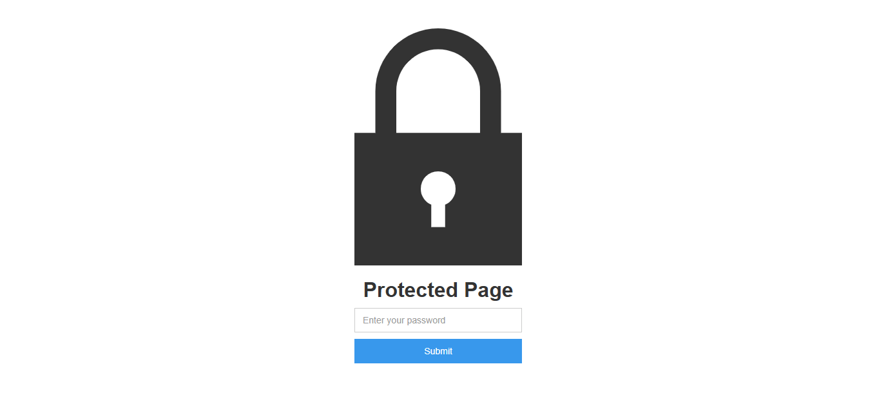Image resolution: width=877 pixels, height=402 pixels.
Task: Click the large padlock icon
Action: pyautogui.click(x=438, y=147)
